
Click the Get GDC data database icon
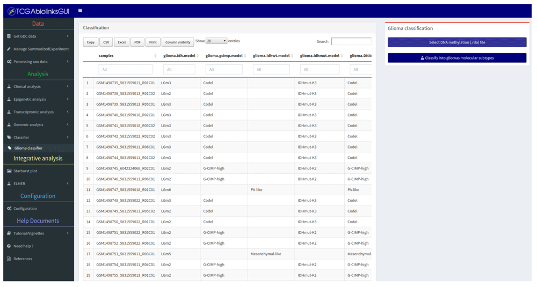tap(9, 36)
